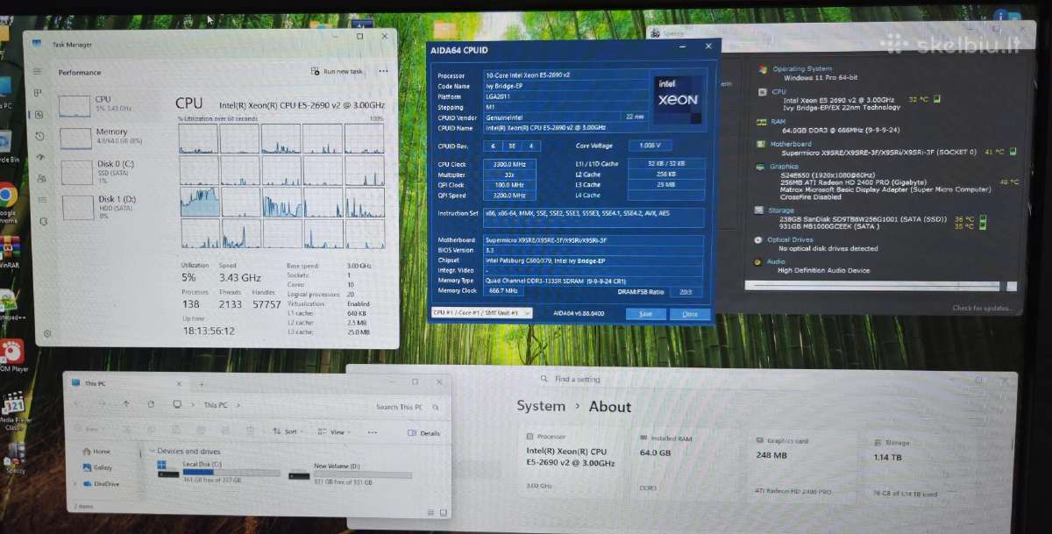Click Save button in AIDA64 CPUID
This screenshot has width=1052, height=534.
(645, 313)
